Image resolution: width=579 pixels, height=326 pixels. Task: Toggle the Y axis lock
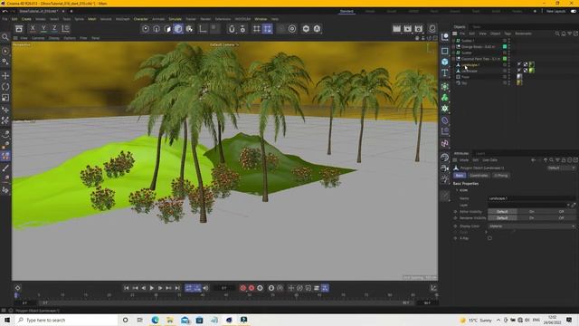(43, 28)
